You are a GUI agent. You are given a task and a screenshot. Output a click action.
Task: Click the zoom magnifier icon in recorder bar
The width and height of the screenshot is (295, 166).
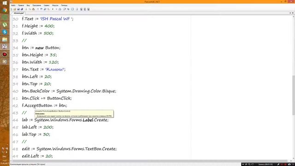point(249,164)
